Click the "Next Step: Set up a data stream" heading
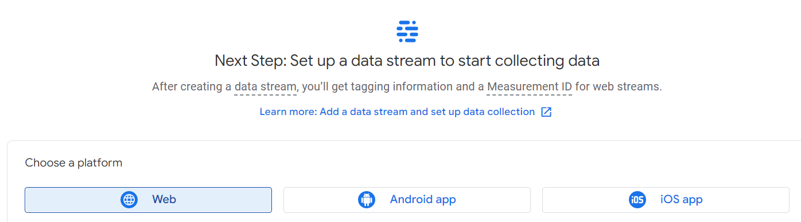This screenshot has width=801, height=222. (407, 61)
